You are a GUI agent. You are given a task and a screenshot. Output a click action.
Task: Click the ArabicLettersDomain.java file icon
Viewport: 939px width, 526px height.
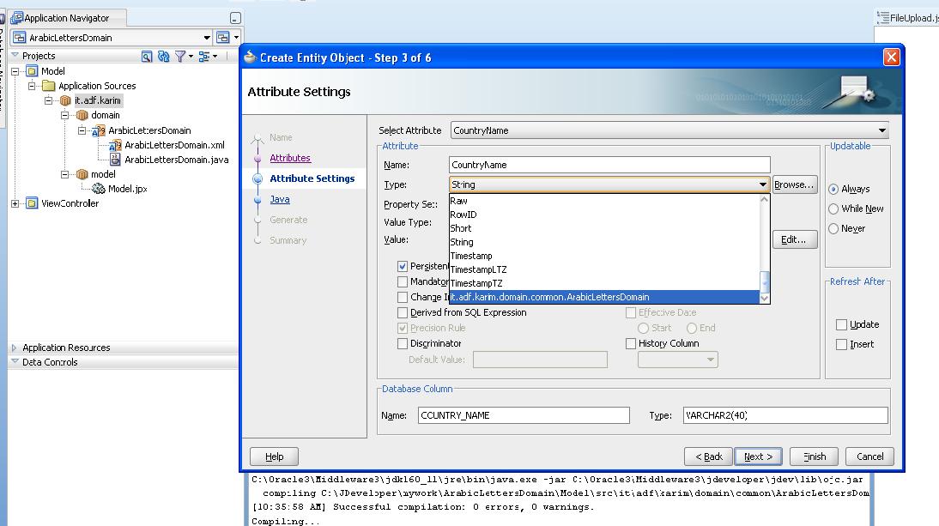(x=115, y=160)
